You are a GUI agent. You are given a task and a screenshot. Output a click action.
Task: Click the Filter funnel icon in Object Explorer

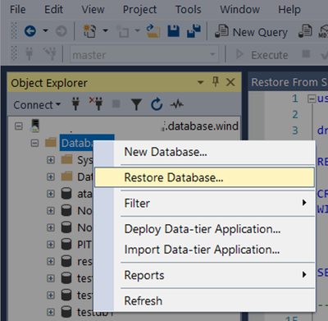pos(136,104)
